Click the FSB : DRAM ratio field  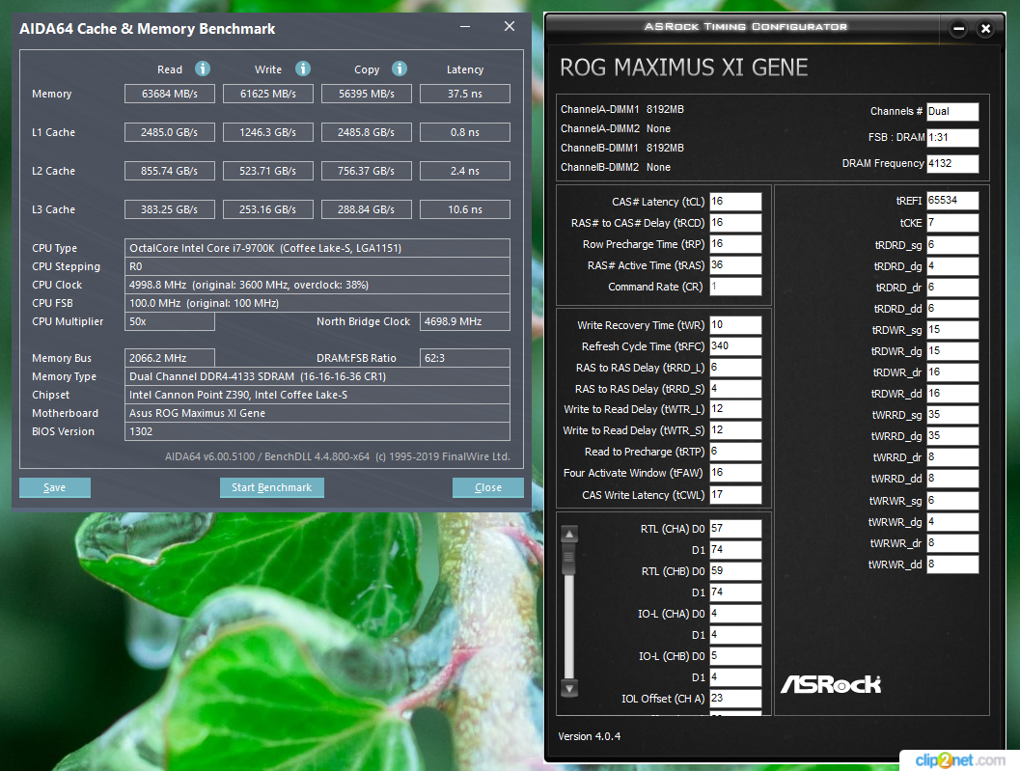point(952,137)
